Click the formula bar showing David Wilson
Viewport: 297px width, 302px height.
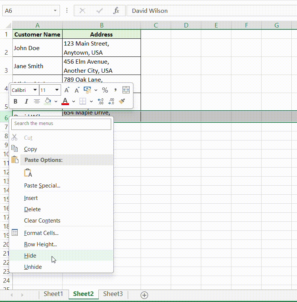coord(211,11)
